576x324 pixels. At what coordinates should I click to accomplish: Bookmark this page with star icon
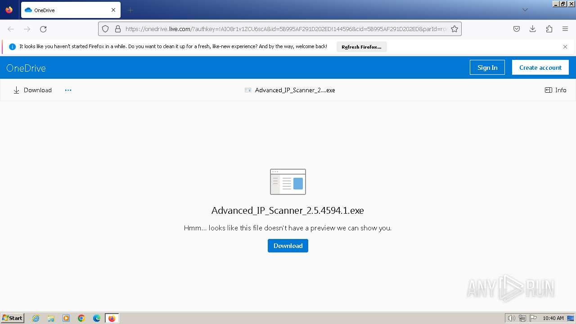(x=454, y=29)
